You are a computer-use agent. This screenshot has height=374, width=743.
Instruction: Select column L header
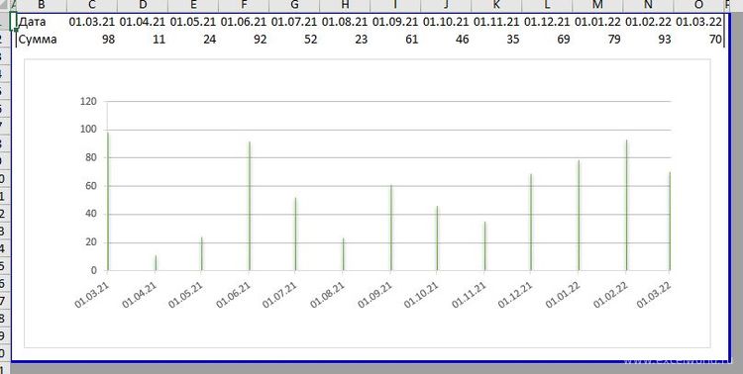pos(547,5)
